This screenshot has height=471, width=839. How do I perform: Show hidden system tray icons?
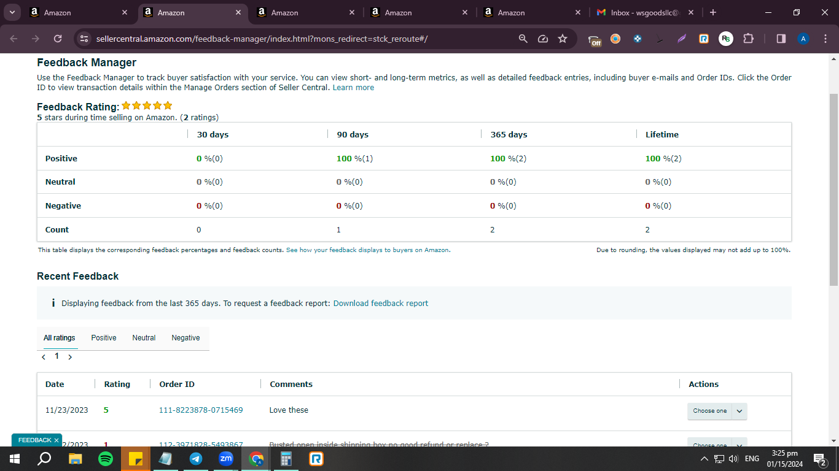704,459
